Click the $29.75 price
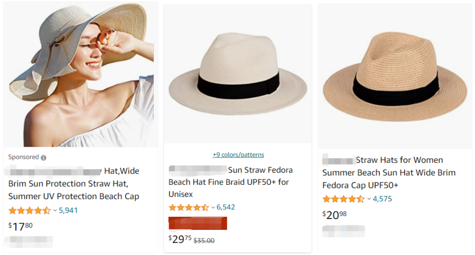 point(180,239)
